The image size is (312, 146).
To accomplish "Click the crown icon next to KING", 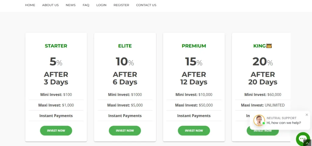I will tap(269, 46).
